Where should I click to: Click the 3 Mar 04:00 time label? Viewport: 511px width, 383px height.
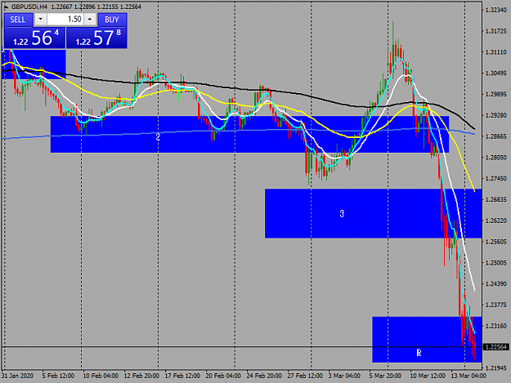[x=344, y=376]
